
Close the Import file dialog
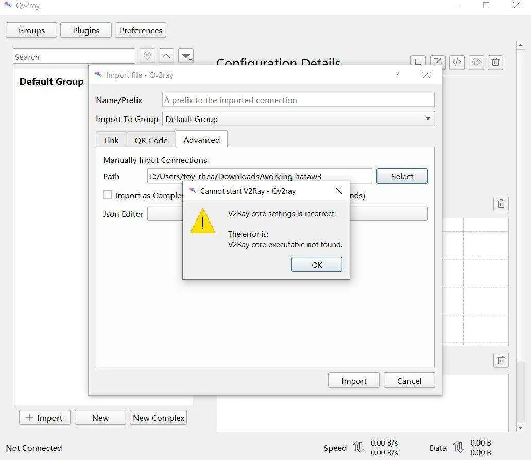click(x=426, y=75)
